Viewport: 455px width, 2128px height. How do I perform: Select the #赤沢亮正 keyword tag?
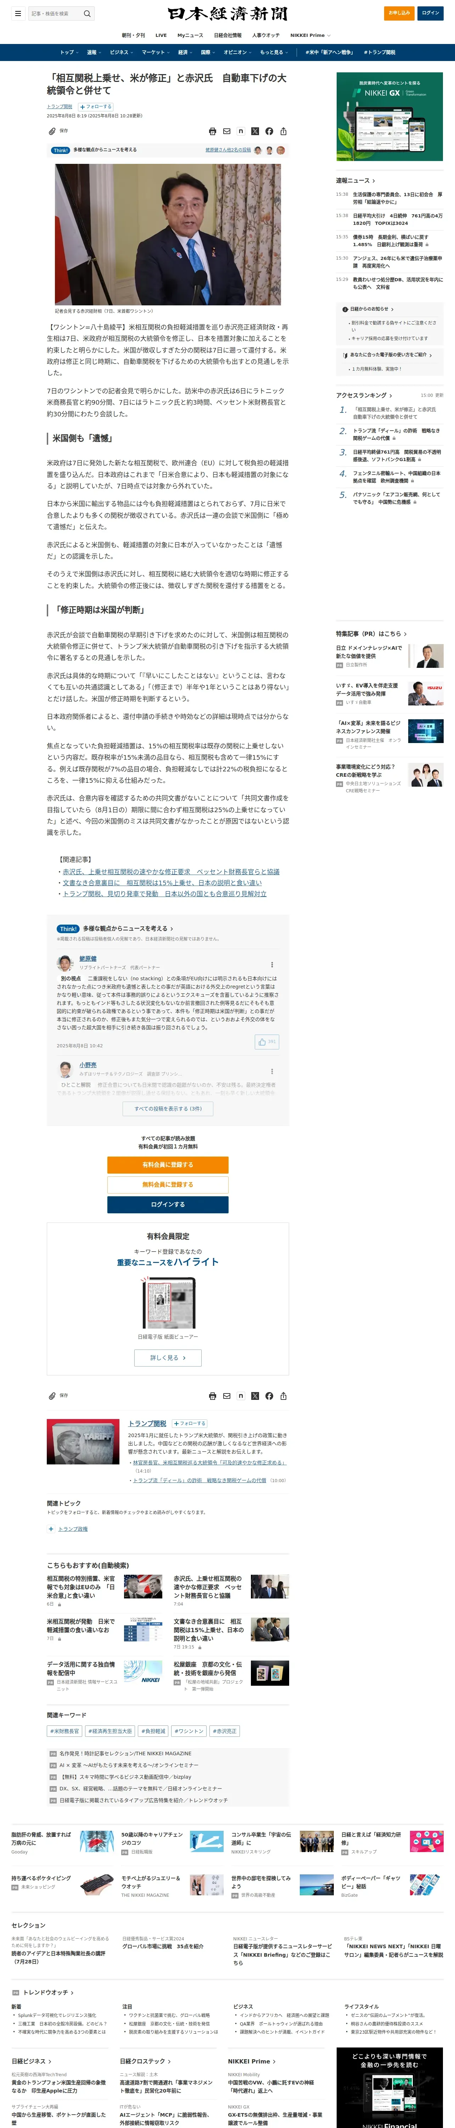pyautogui.click(x=225, y=1731)
